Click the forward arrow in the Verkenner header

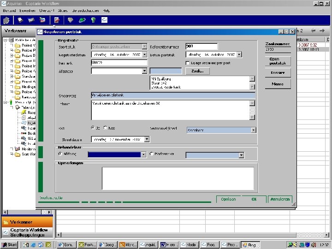322,30
